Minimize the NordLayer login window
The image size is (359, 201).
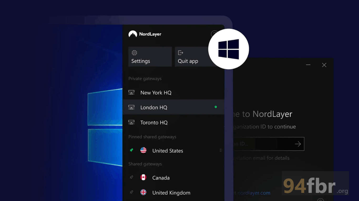308,65
